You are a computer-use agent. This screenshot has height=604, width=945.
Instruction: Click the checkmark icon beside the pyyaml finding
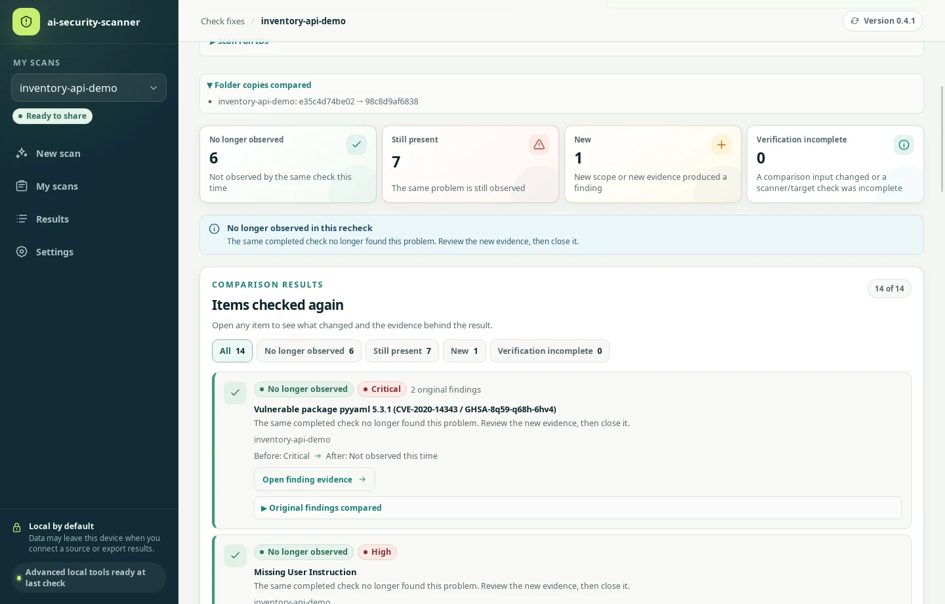pyautogui.click(x=235, y=393)
